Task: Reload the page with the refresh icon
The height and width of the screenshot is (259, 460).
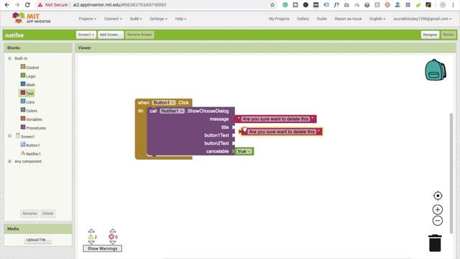Action: coord(27,5)
